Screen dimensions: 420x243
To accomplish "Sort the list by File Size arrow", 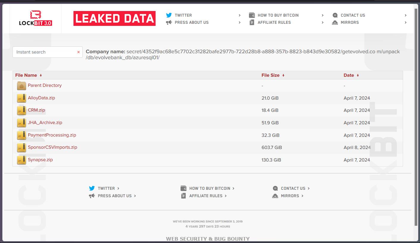I will (x=283, y=76).
